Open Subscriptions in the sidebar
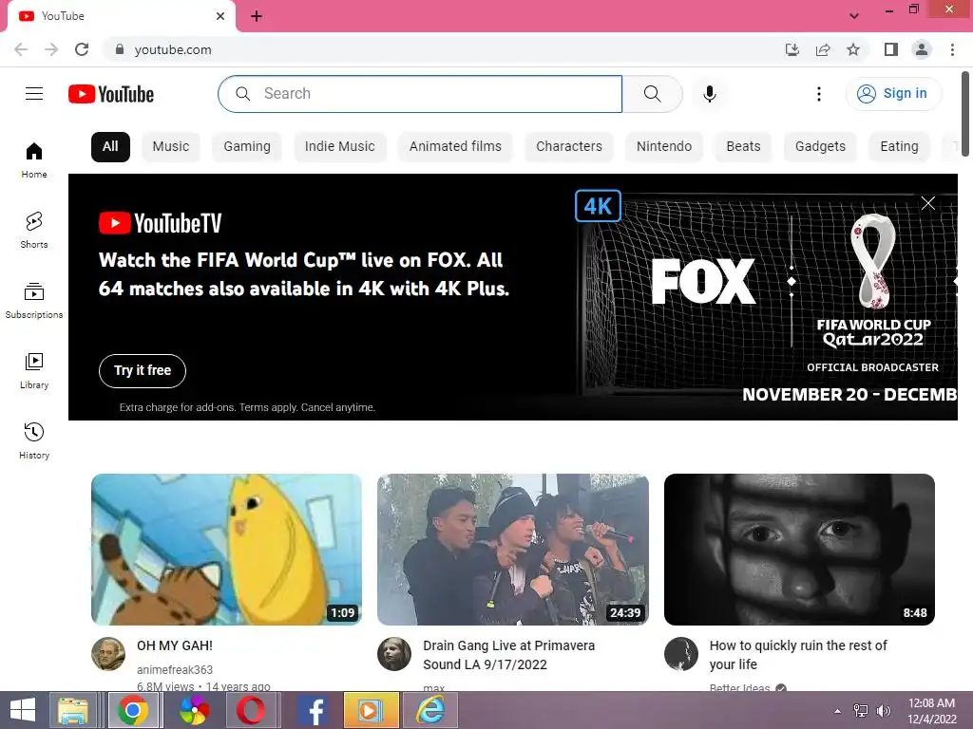973x729 pixels. point(34,301)
